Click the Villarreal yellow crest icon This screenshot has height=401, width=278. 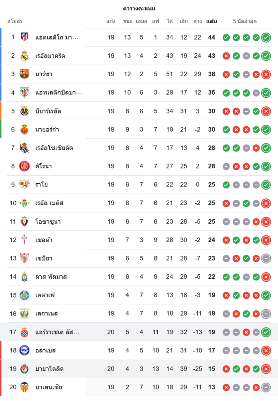pos(24,111)
